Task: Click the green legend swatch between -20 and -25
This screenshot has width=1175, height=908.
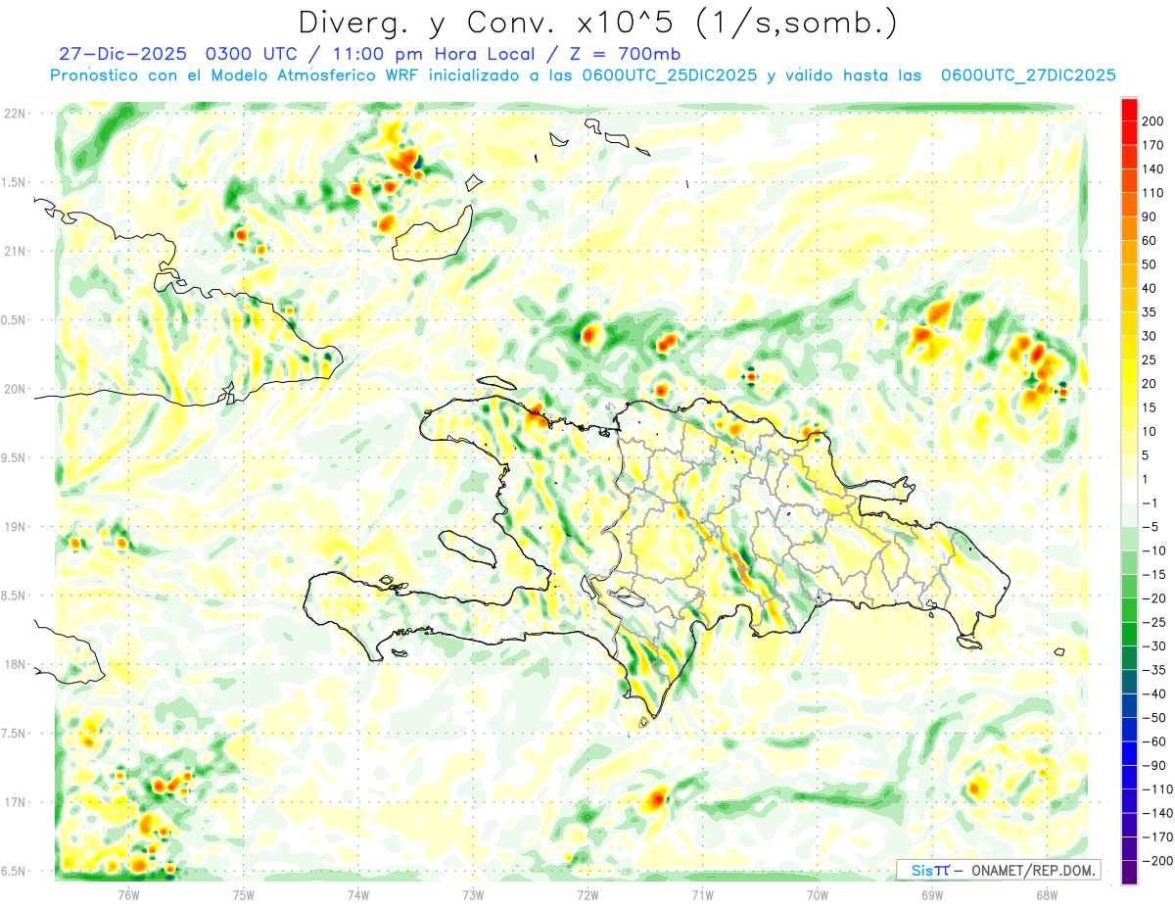Action: coord(1130,610)
